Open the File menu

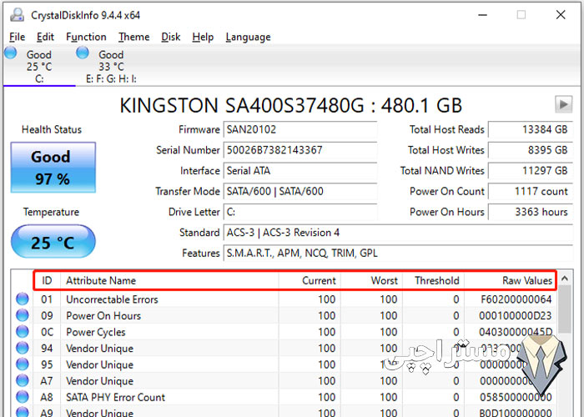pos(18,37)
